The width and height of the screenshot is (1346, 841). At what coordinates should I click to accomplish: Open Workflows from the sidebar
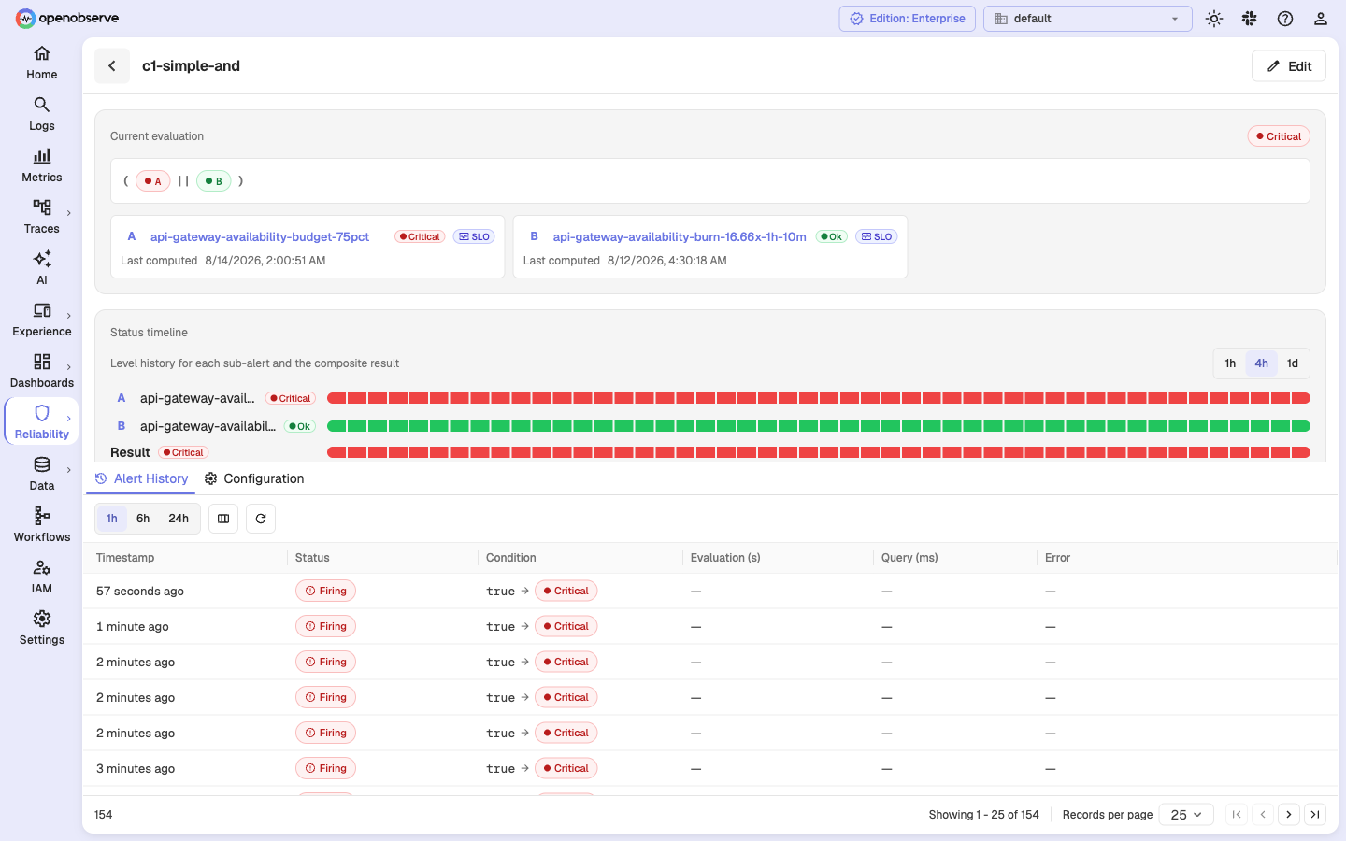pos(41,525)
